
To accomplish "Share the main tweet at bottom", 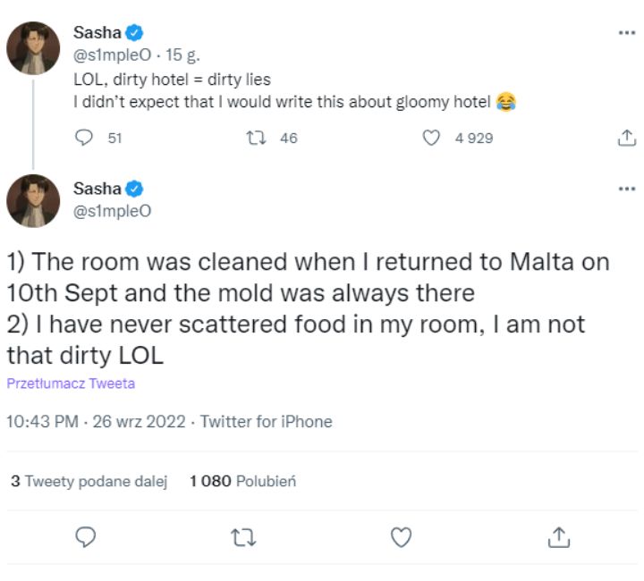I will point(558,536).
